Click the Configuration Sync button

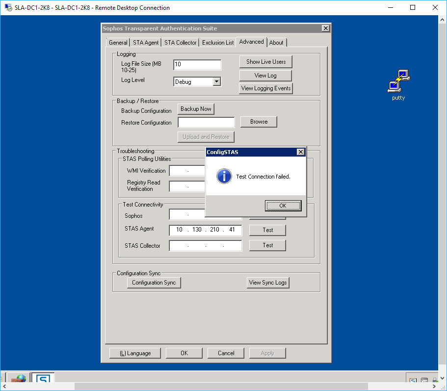(154, 283)
